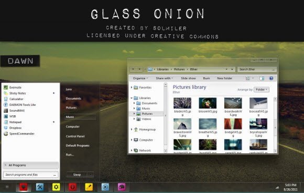Expand the Favorites tree node
Viewport: 304px width, 193px height.
(x=132, y=88)
